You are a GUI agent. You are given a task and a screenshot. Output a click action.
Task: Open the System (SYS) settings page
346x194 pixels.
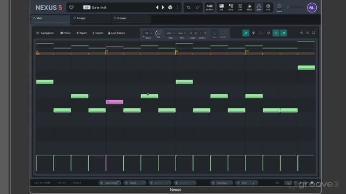click(268, 7)
